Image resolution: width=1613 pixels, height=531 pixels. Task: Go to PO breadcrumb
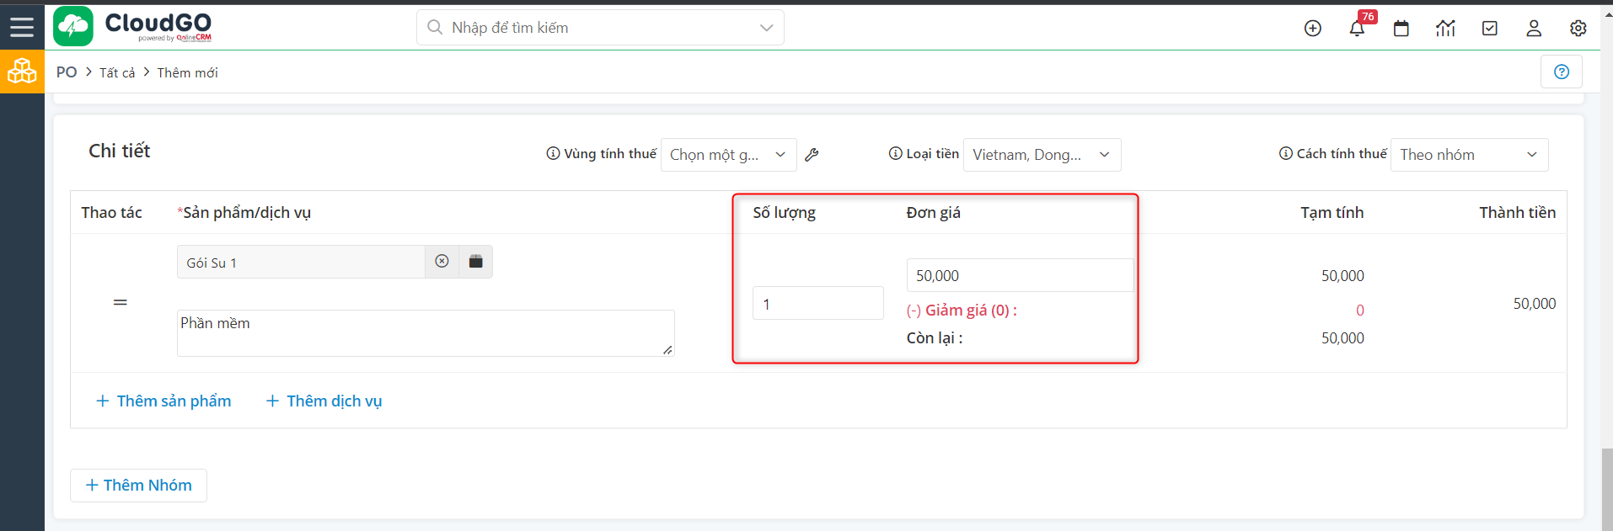coord(67,72)
